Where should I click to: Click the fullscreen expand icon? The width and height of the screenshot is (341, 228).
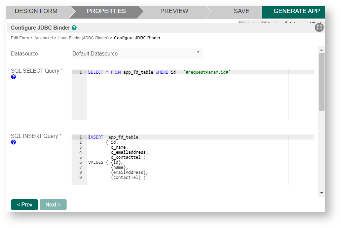point(319,28)
